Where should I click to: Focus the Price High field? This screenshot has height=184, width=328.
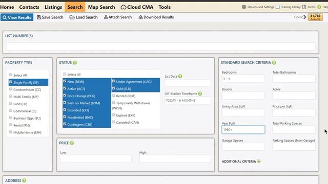[175, 159]
